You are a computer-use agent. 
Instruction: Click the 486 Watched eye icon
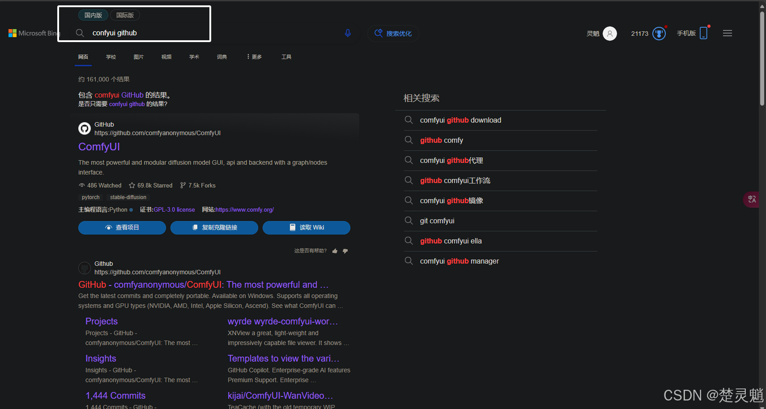click(x=82, y=185)
